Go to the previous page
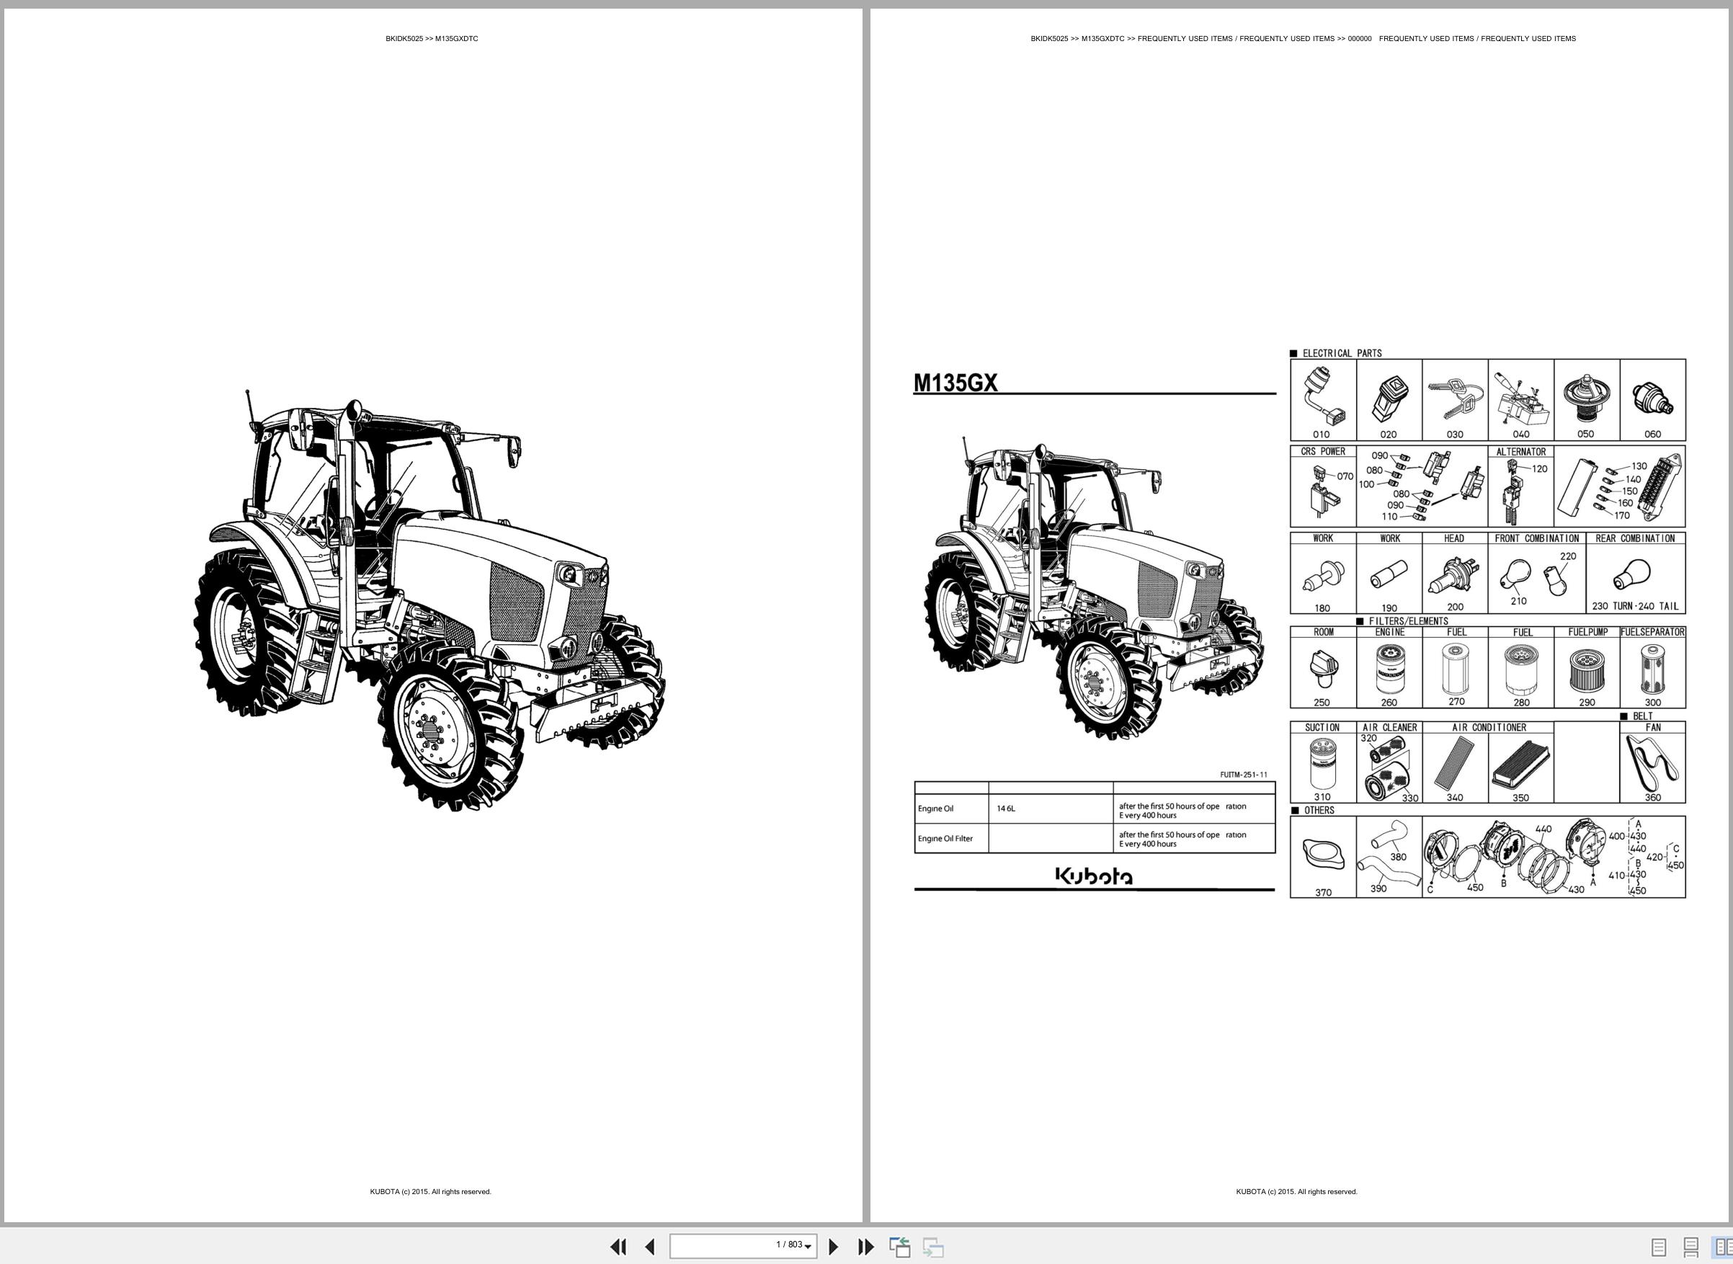The height and width of the screenshot is (1264, 1733). (x=651, y=1247)
